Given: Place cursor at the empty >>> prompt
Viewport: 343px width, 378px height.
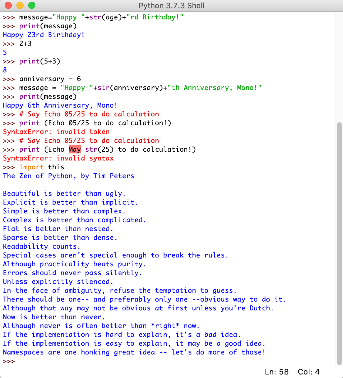Looking at the screenshot, I should (18, 361).
